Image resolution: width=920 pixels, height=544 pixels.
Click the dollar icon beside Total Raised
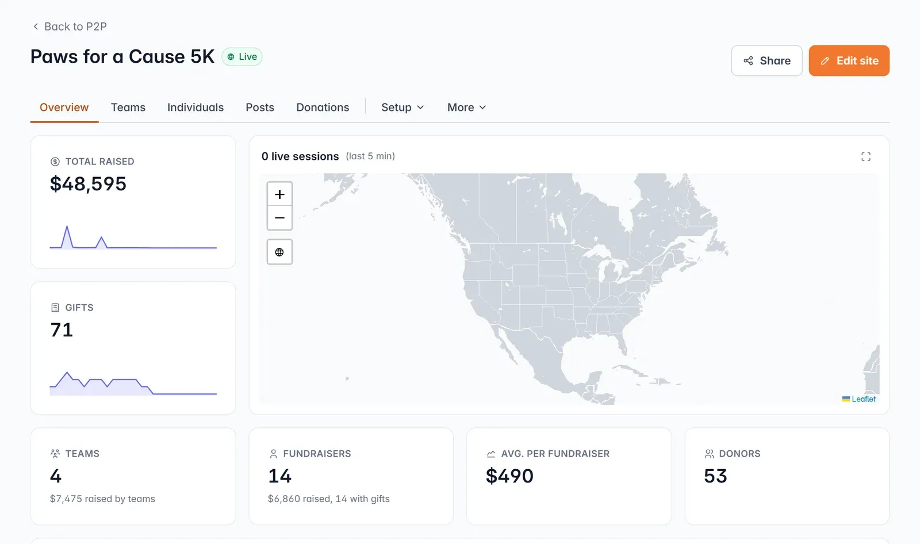click(x=55, y=162)
